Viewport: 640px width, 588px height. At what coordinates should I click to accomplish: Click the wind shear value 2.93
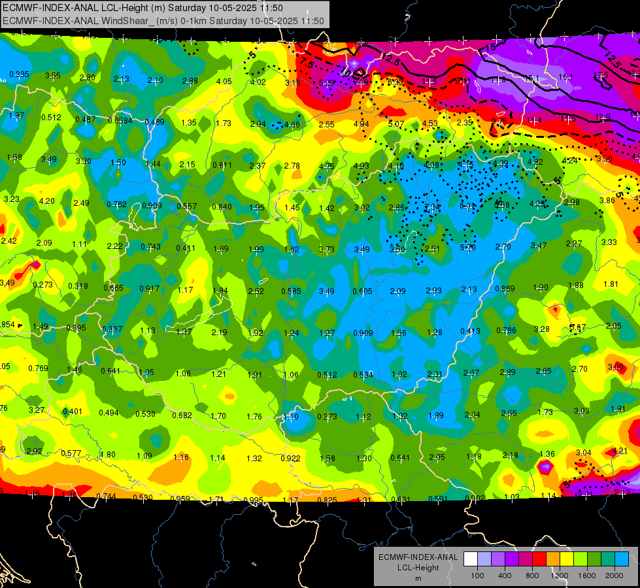[x=434, y=291]
